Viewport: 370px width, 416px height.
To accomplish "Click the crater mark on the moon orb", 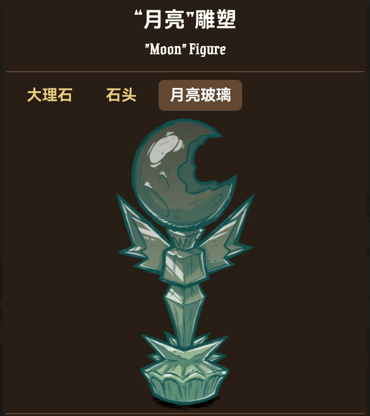I will point(165,181).
